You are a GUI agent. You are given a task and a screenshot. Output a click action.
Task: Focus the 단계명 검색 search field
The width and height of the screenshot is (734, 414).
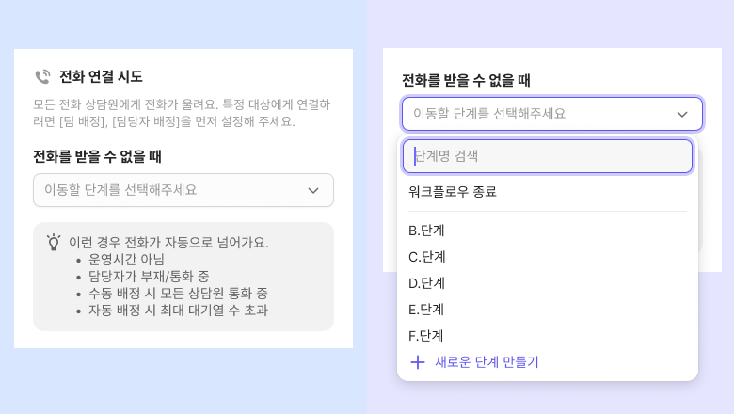(548, 156)
